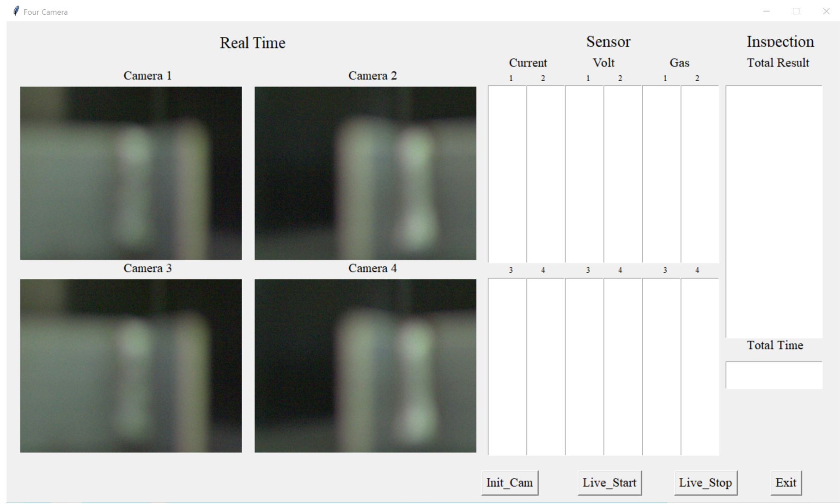Click the Four Camera feather title icon
This screenshot has height=504, width=840.
[16, 11]
